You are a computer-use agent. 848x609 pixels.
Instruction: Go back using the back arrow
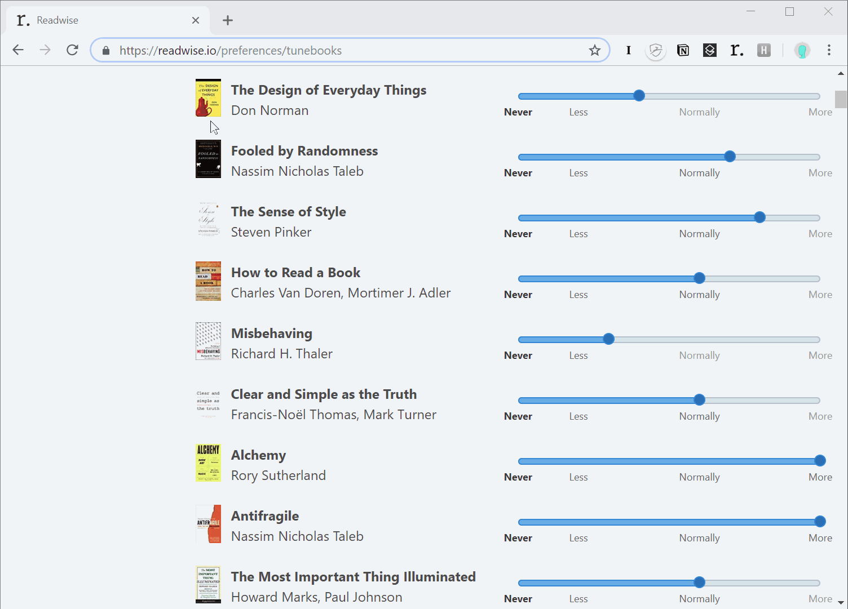18,50
